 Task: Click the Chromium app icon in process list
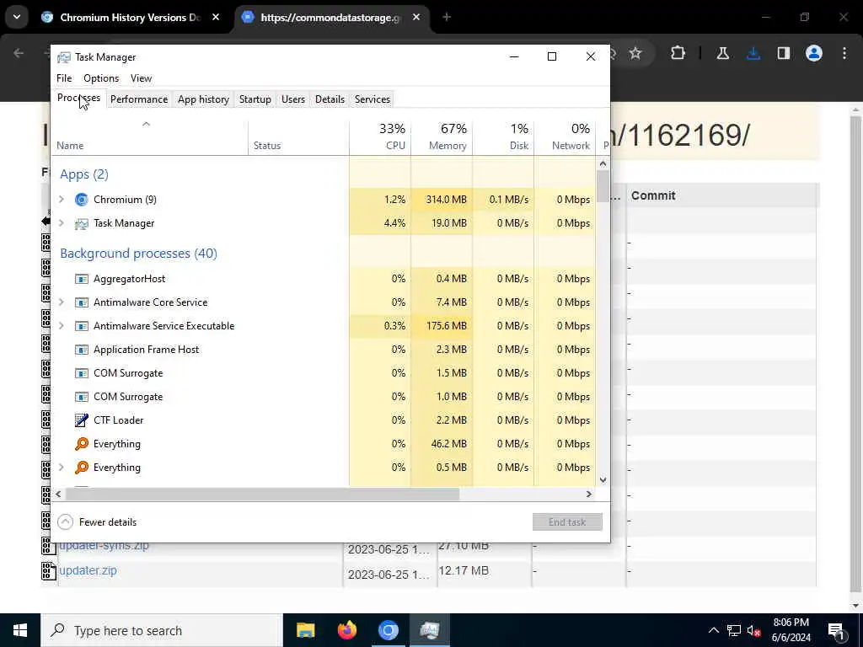pyautogui.click(x=82, y=200)
